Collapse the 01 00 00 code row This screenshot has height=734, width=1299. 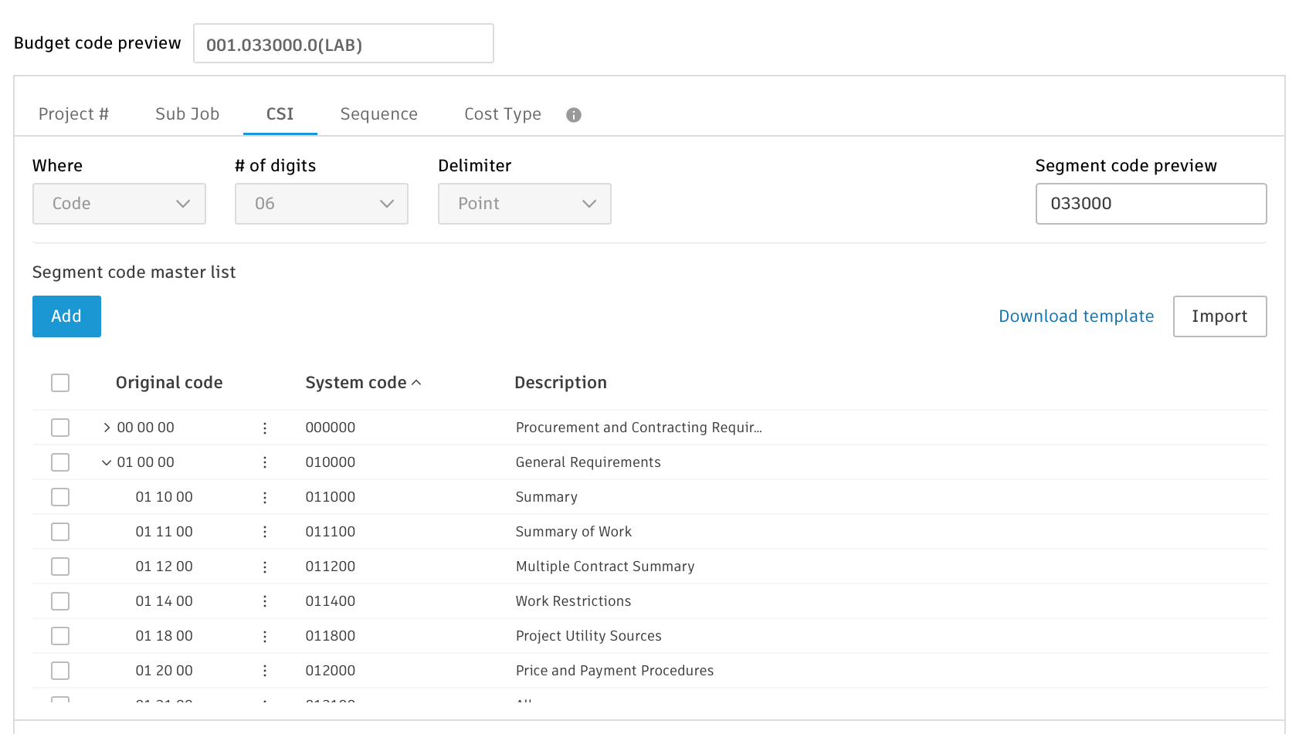point(107,462)
